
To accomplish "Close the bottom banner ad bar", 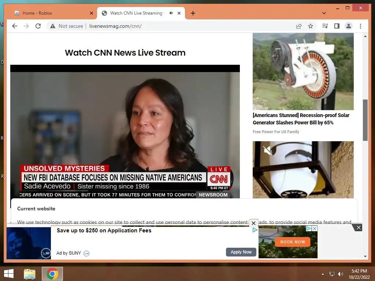I will (359, 228).
